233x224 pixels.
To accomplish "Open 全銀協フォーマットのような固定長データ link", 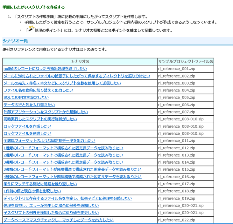I will 49,141.
